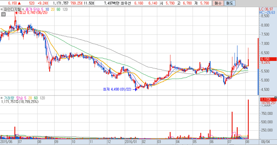Click the +9.24% change rate
Viewport: 277px width, 145px height.
coord(43,3)
